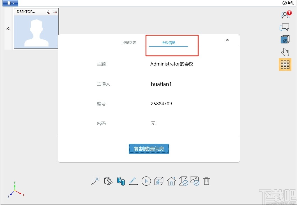Start the animation play button

point(146,181)
